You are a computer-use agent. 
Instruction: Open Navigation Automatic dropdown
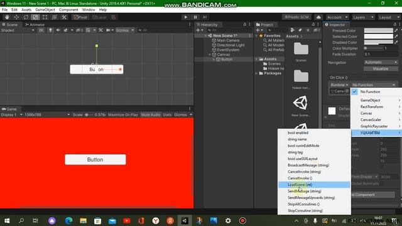[381, 62]
